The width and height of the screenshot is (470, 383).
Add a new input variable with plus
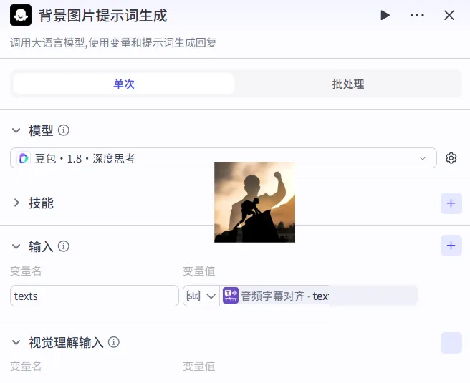pos(451,246)
